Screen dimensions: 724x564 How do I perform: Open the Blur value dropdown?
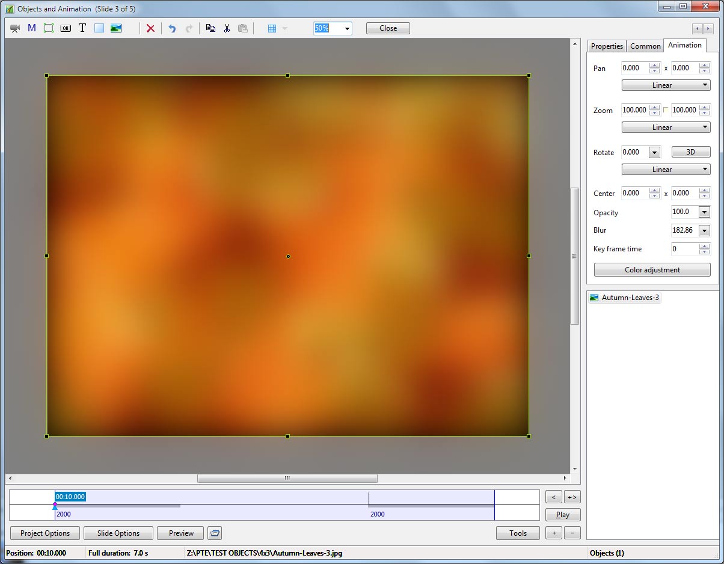(x=704, y=230)
